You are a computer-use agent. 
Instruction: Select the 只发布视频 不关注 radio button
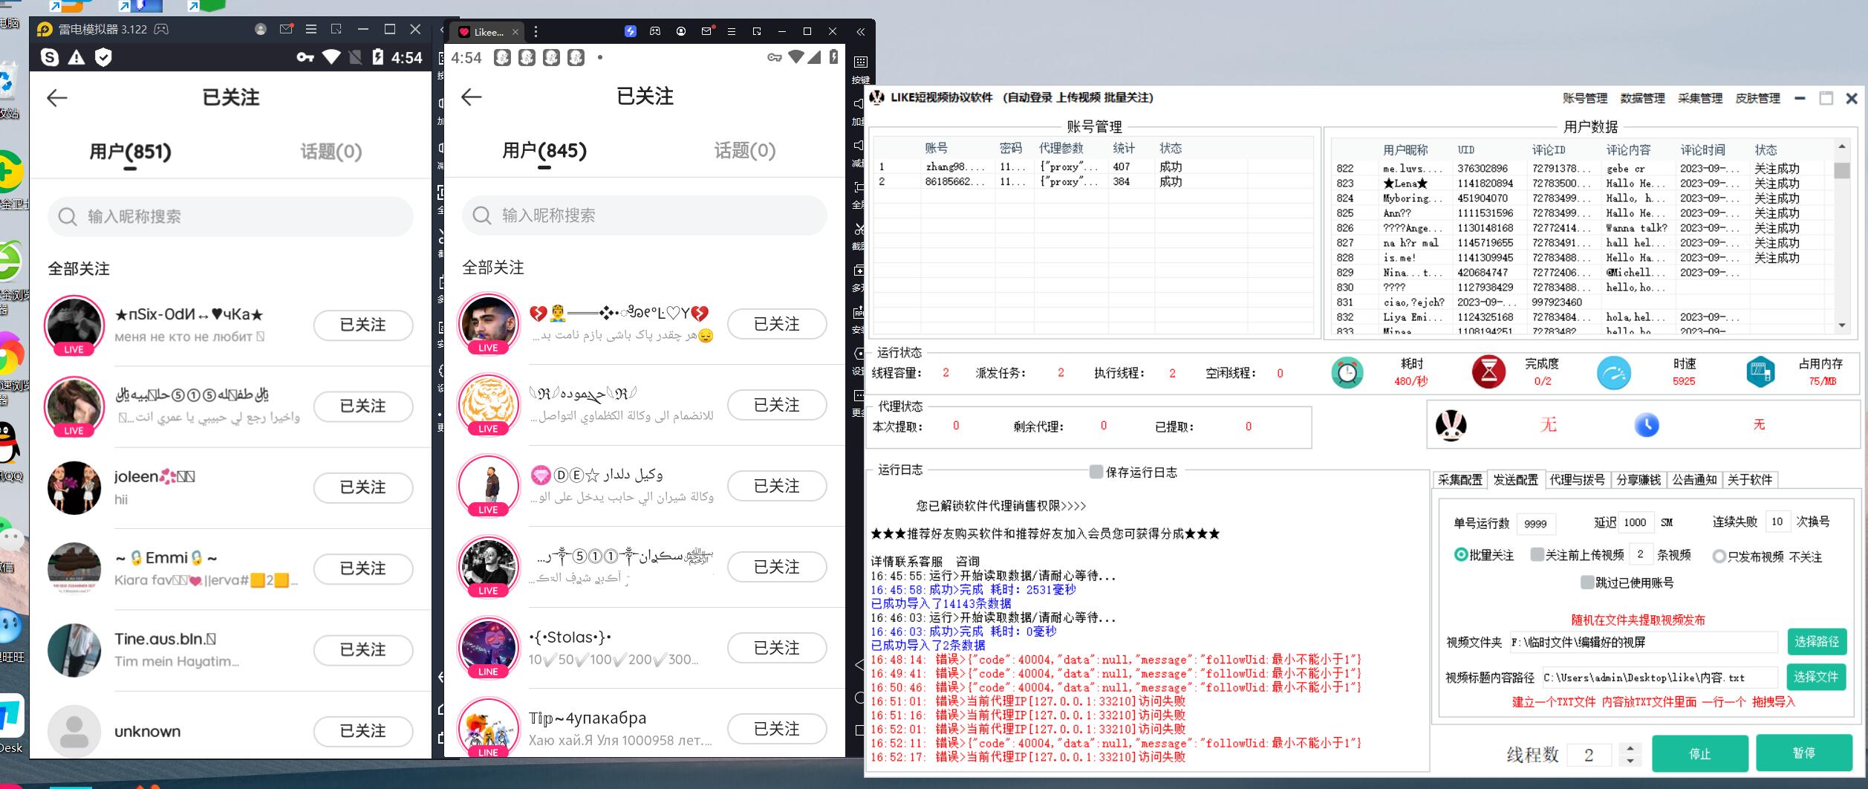1719,556
